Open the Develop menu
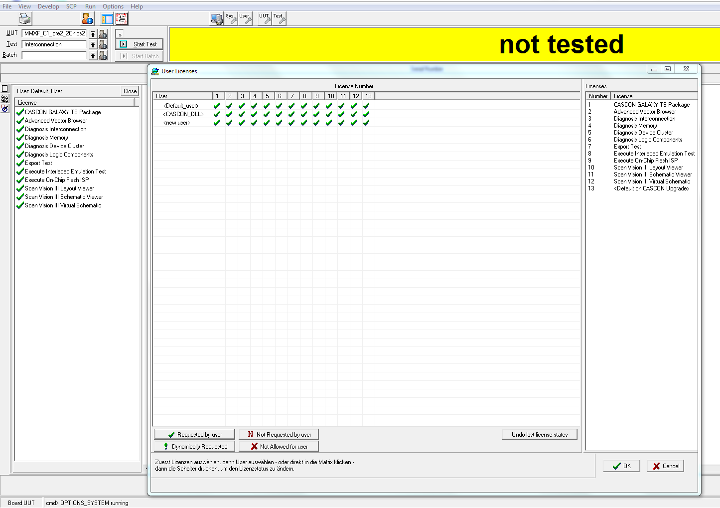This screenshot has height=508, width=720. [x=48, y=6]
